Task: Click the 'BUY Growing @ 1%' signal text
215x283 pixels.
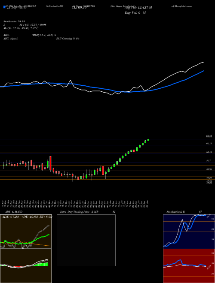Action: [x=68, y=39]
